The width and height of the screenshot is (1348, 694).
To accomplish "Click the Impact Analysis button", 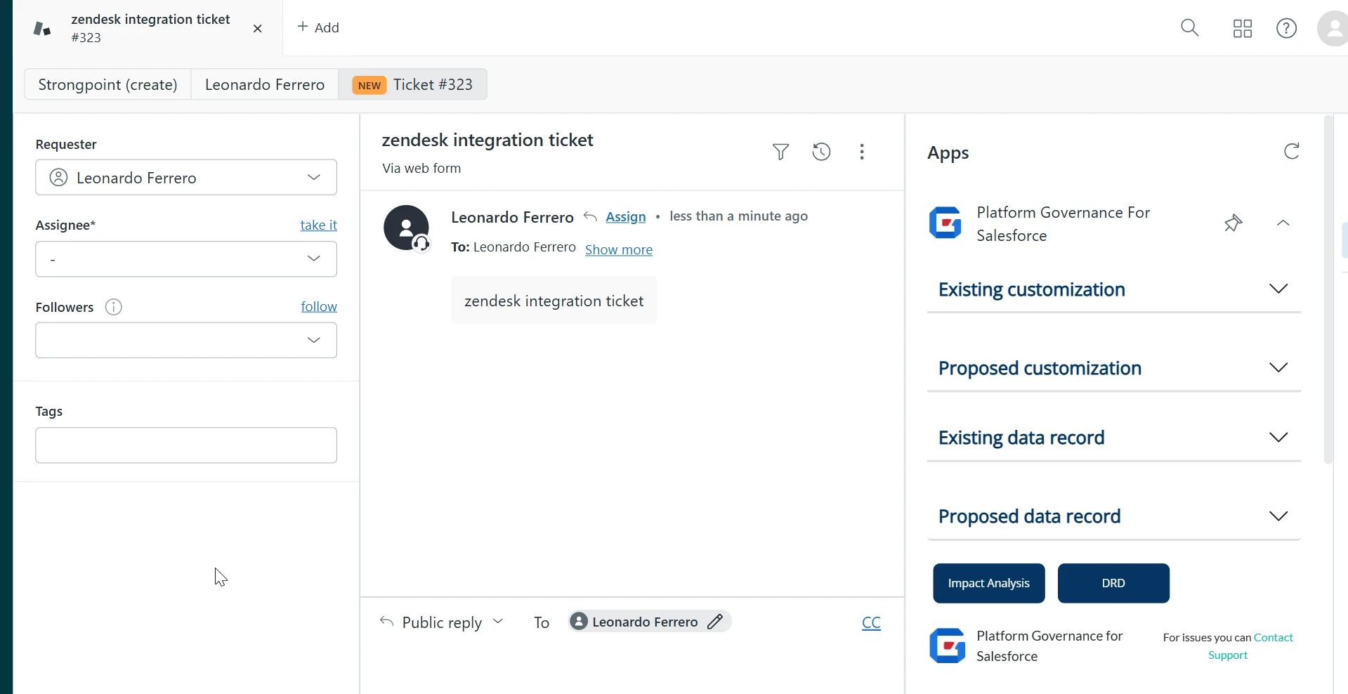I will [x=988, y=584].
